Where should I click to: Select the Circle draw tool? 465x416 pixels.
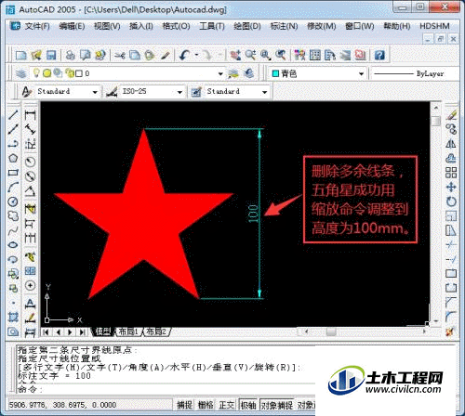click(x=13, y=201)
